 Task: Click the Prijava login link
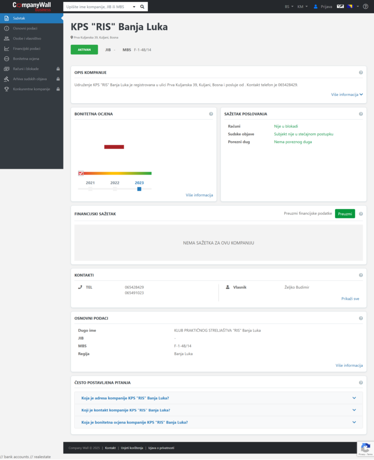tap(326, 7)
